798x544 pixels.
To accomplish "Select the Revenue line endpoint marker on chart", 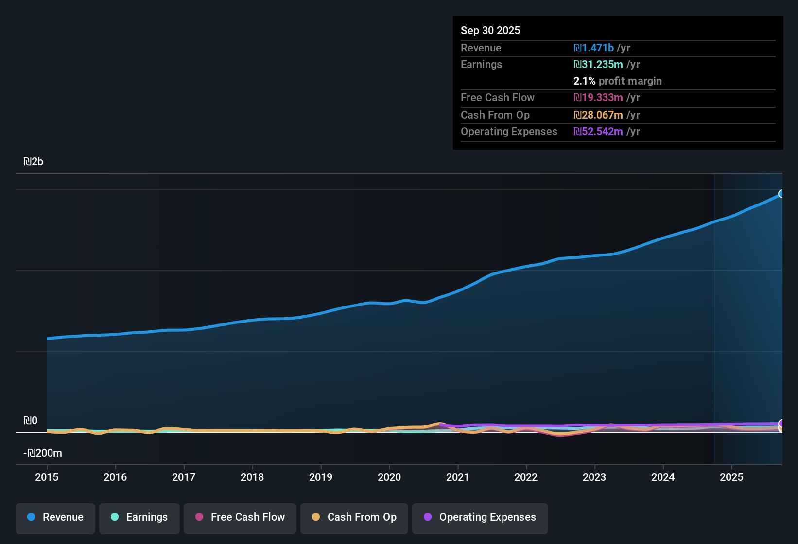I will click(x=781, y=194).
